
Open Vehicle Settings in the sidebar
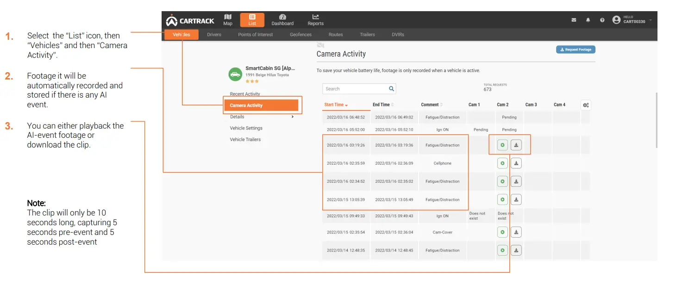pos(246,128)
